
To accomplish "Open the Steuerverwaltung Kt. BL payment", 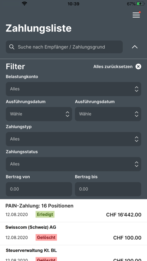I will (73, 253).
